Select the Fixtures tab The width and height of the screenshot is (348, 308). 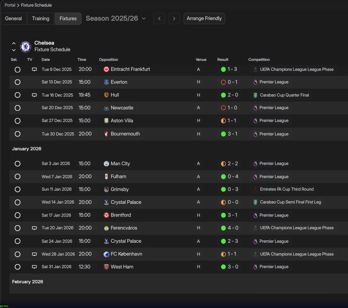click(68, 19)
